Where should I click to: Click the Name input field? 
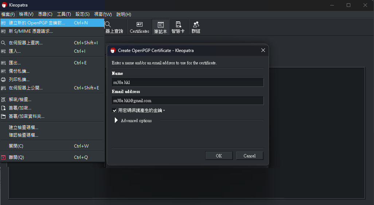coord(188,83)
